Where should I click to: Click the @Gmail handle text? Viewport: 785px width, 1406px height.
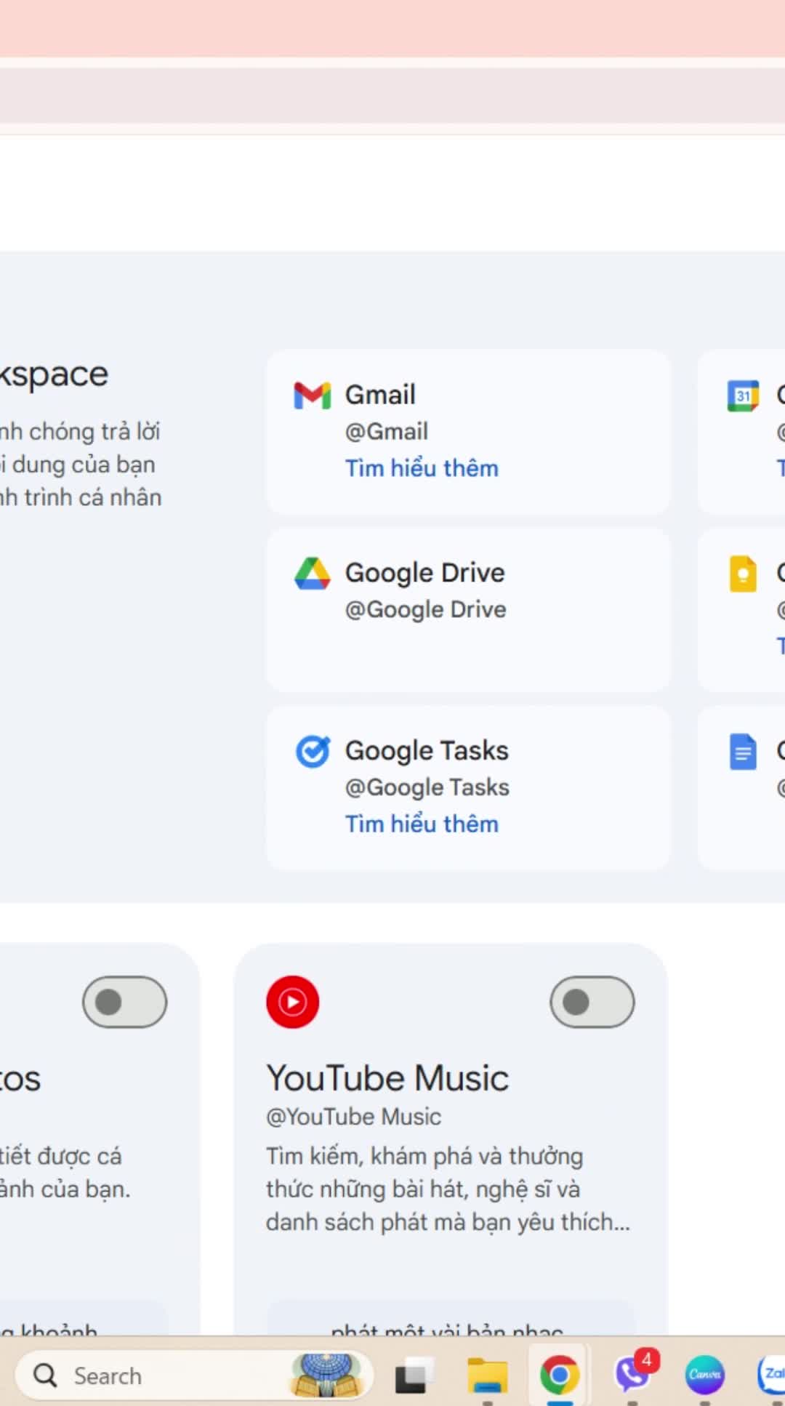[x=387, y=431]
